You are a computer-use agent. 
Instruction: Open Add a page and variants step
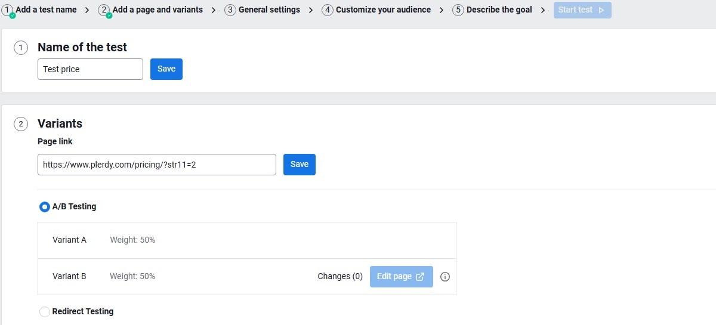click(x=158, y=10)
